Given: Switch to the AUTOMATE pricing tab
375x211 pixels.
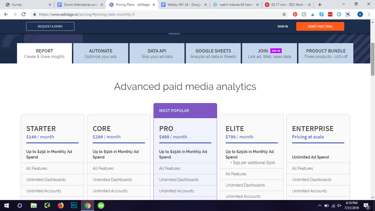Looking at the screenshot, I should [x=100, y=53].
